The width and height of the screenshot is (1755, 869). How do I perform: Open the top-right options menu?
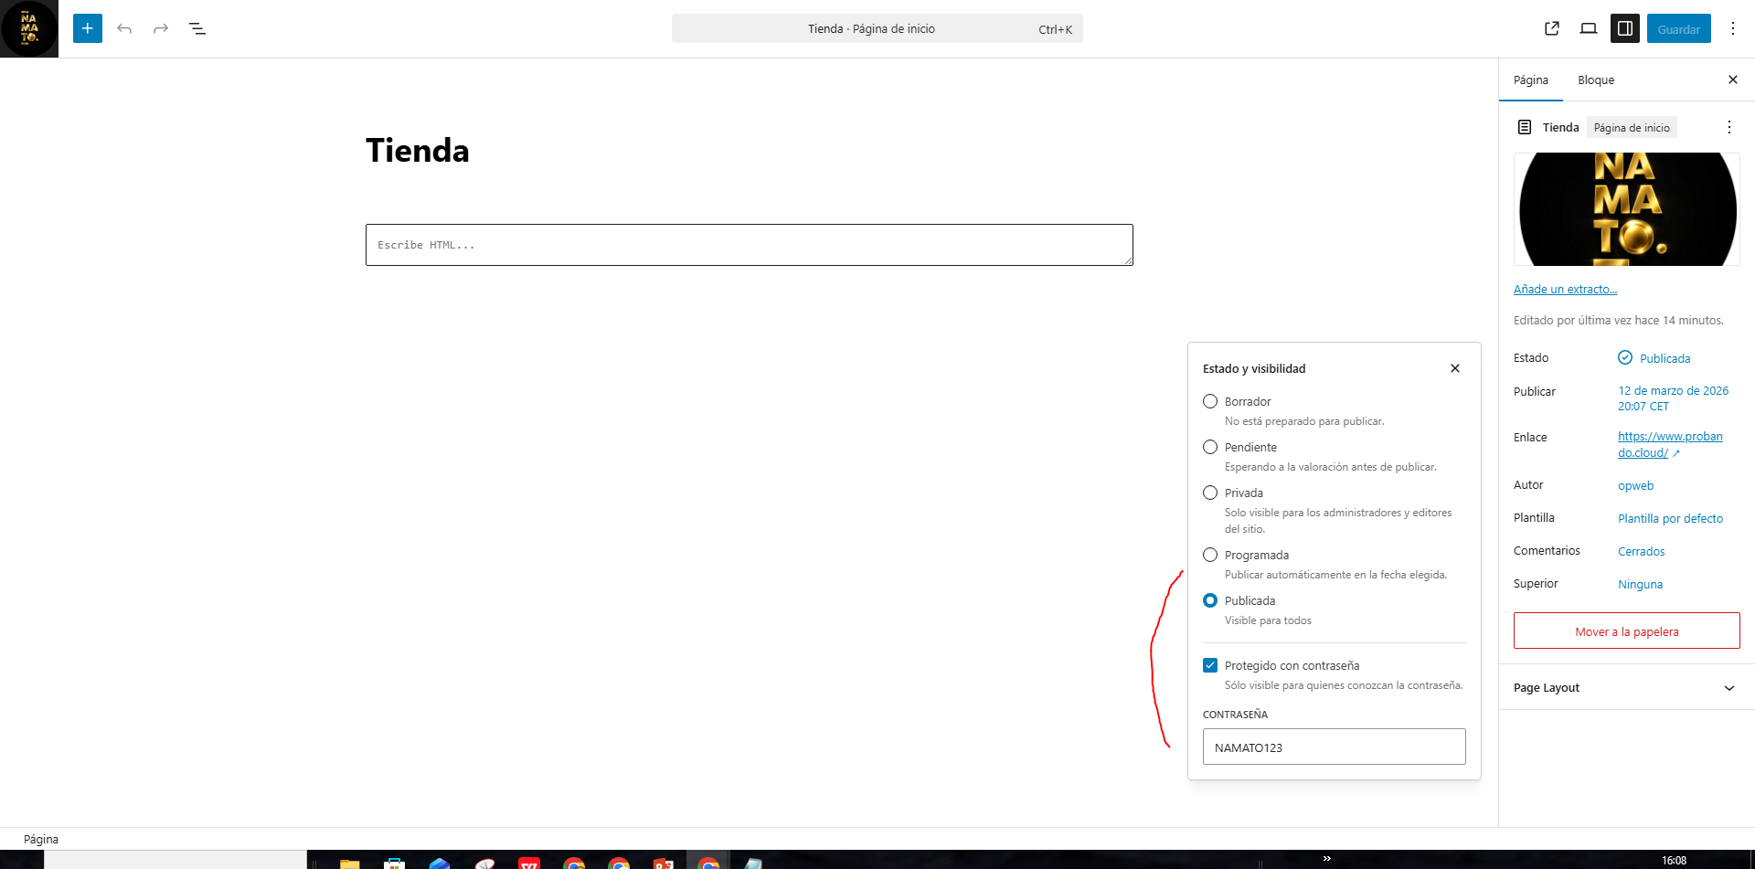[1732, 28]
